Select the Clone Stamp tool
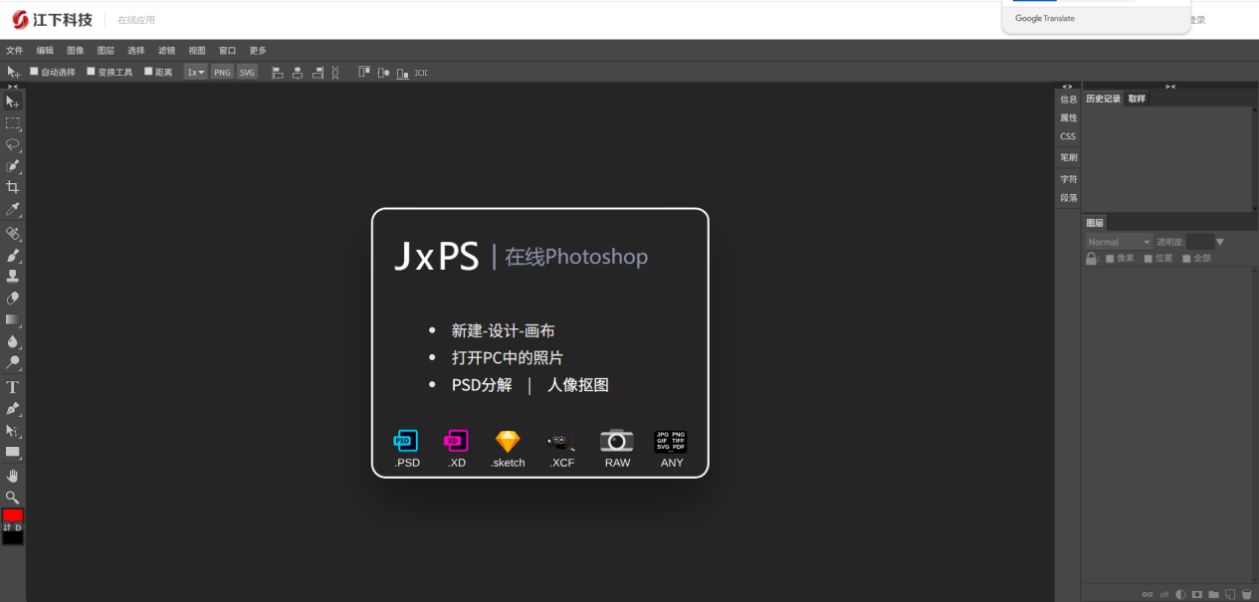This screenshot has height=602, width=1259. 13,277
